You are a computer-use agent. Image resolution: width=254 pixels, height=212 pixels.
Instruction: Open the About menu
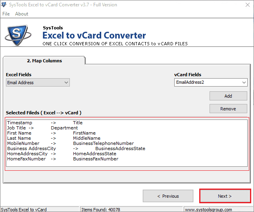pyautogui.click(x=21, y=14)
